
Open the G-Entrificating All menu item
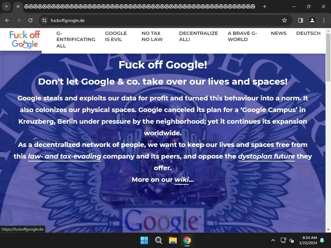pyautogui.click(x=76, y=39)
